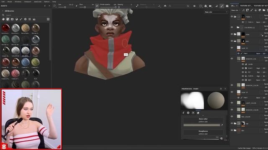
Task: Click the camera screenshot icon in toolbar
Action: tap(227, 6)
